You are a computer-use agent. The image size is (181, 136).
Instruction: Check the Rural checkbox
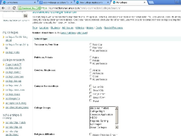[91, 100]
